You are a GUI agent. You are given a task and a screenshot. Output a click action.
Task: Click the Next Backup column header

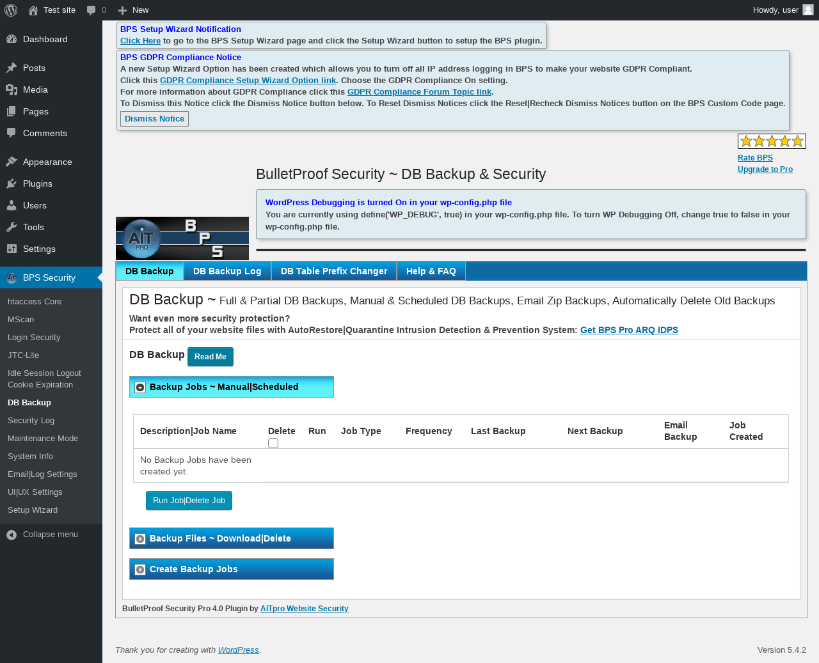595,431
